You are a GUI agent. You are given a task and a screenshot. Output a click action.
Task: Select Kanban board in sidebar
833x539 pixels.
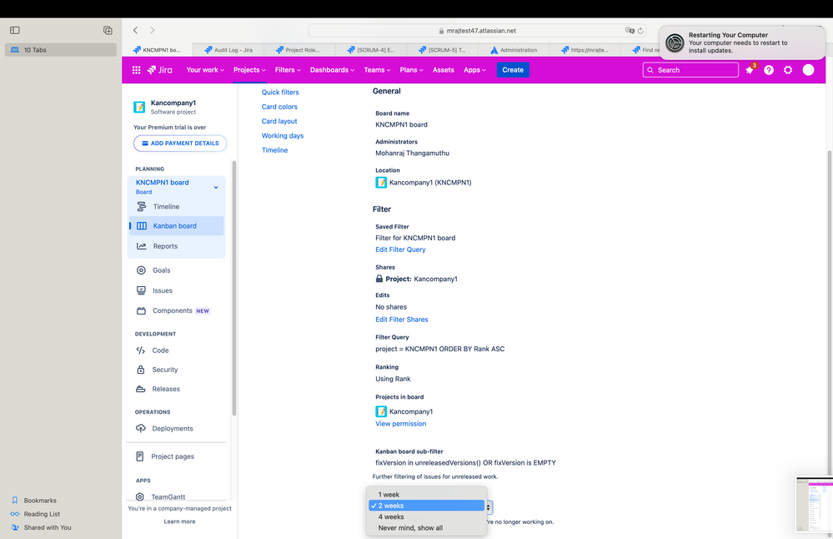(177, 226)
